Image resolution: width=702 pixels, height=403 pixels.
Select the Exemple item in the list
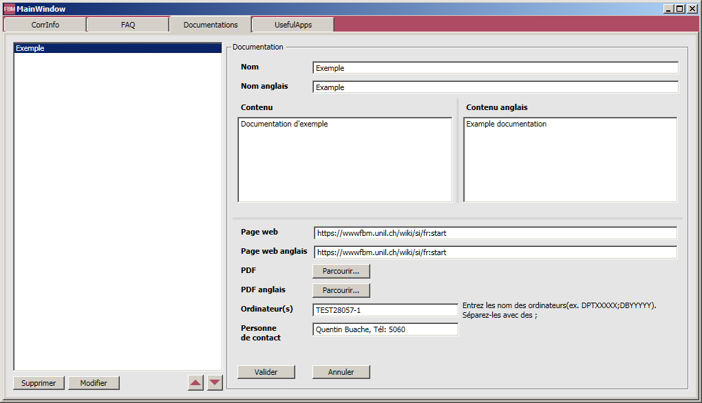(x=118, y=49)
